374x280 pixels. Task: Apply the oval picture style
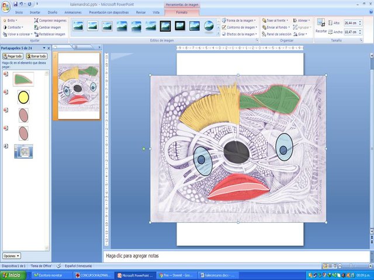[209, 26]
